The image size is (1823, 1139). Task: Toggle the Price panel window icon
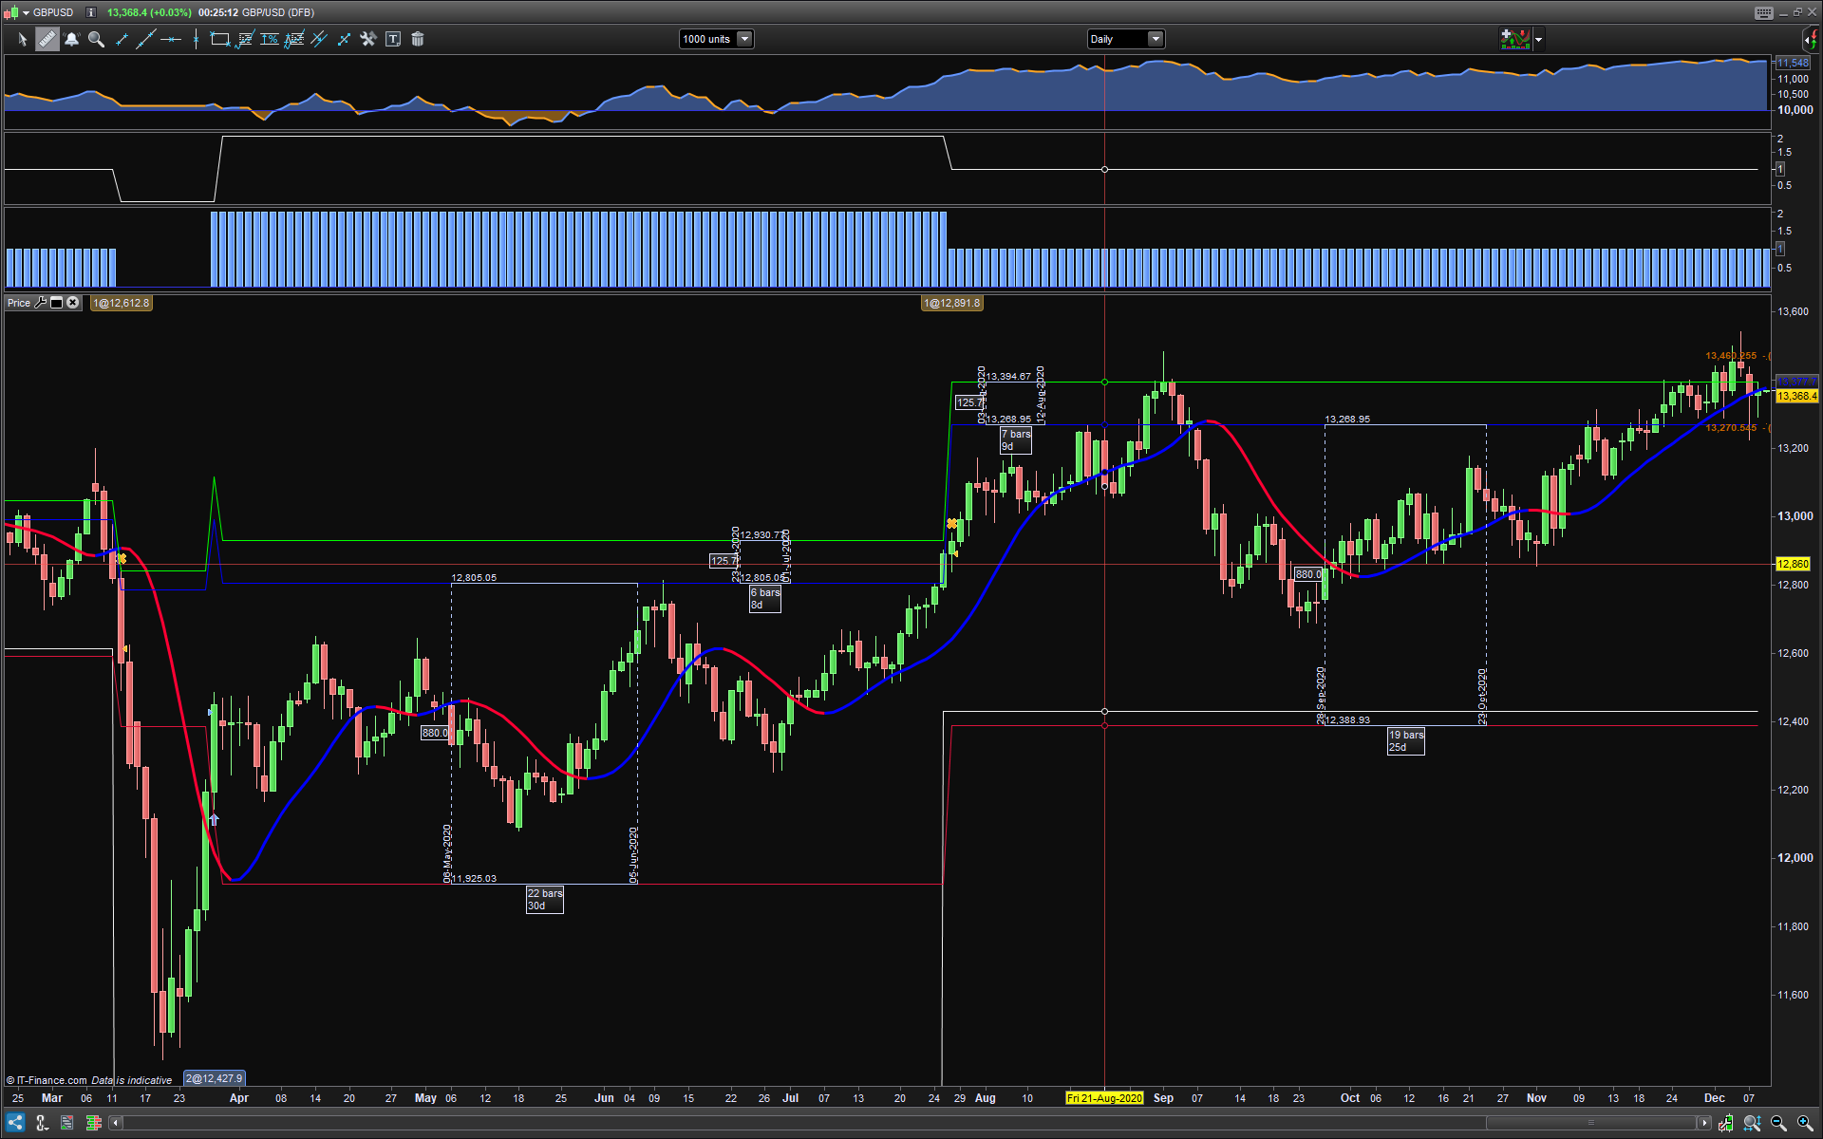[x=57, y=303]
